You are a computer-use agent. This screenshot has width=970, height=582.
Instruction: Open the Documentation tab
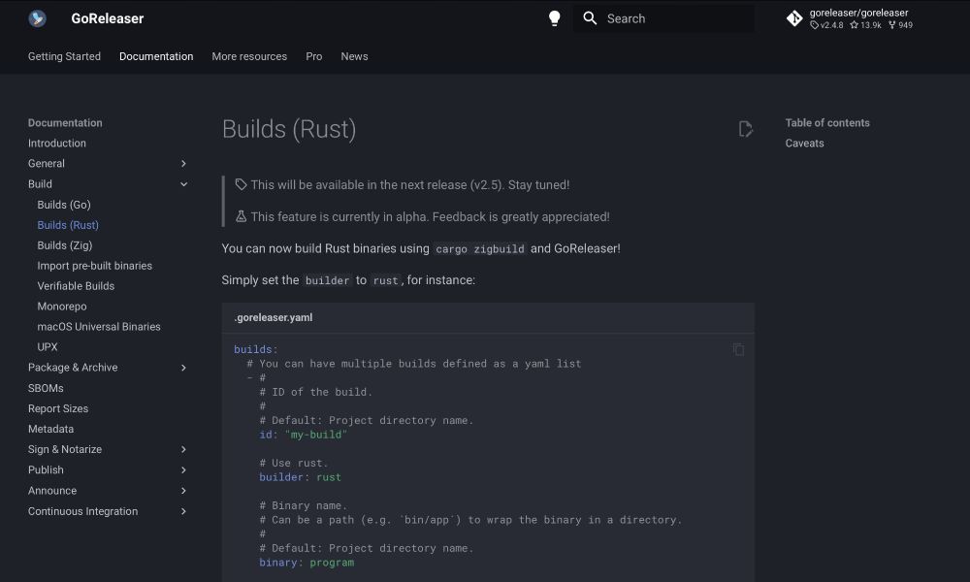pyautogui.click(x=156, y=56)
